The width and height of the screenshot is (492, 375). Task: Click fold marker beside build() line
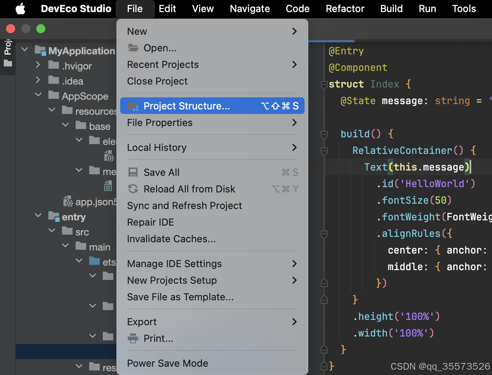coord(324,134)
